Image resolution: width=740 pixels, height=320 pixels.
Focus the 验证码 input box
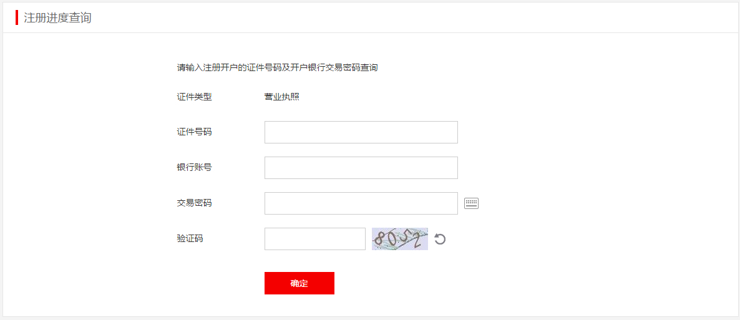(x=315, y=239)
